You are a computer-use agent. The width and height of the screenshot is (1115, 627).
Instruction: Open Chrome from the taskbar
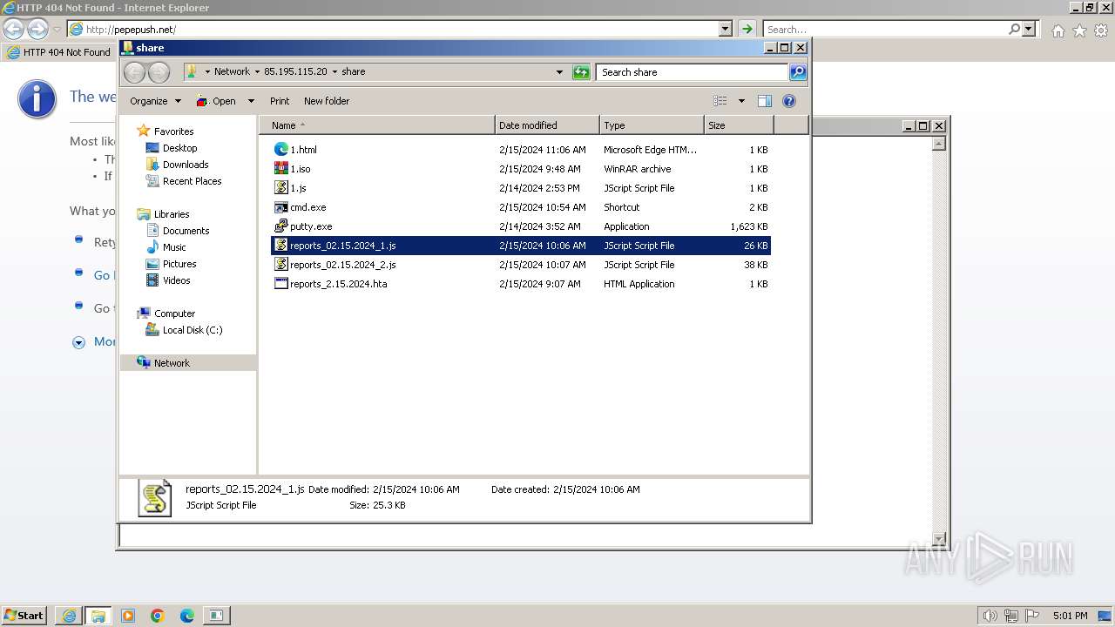point(158,616)
